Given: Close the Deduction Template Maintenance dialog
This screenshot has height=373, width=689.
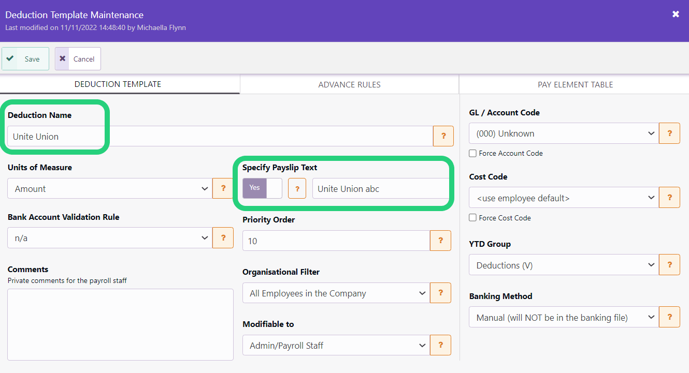Looking at the screenshot, I should (676, 14).
